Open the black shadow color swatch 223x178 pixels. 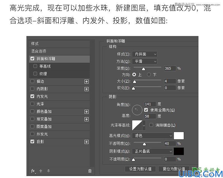coord(179,151)
